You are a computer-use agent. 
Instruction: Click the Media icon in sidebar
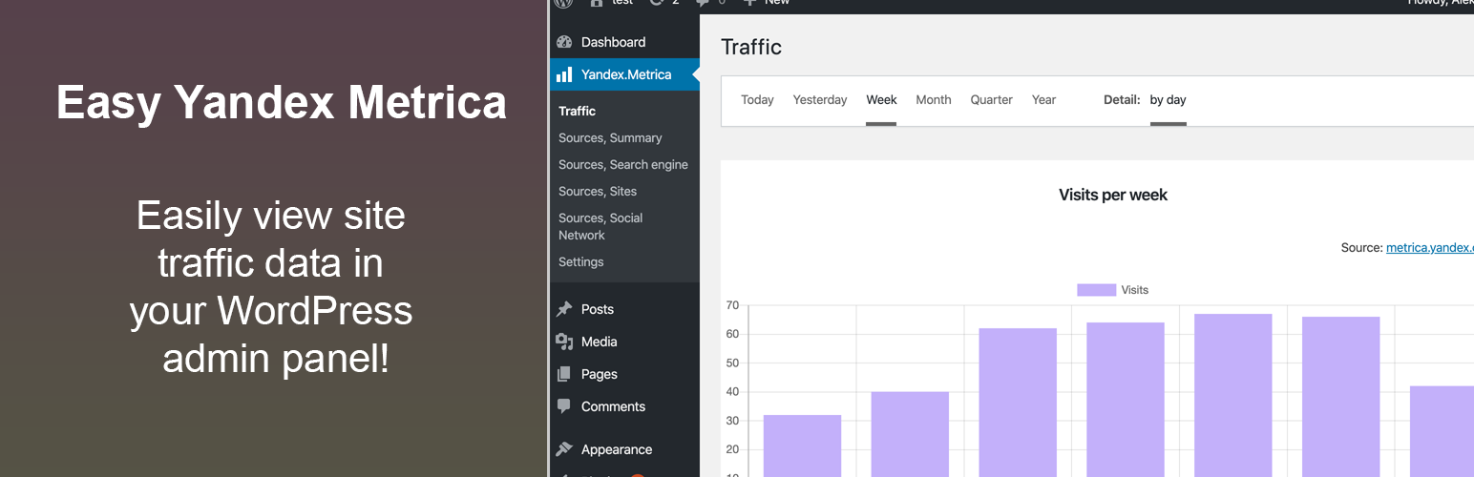tap(564, 342)
